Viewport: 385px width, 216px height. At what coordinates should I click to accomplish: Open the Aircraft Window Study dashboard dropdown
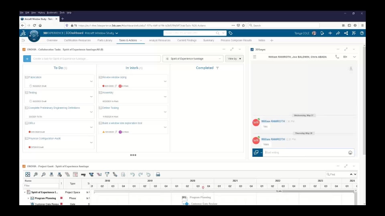pos(117,33)
